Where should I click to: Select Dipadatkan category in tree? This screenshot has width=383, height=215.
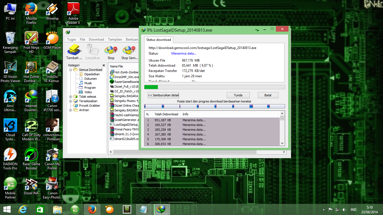[x=92, y=74]
